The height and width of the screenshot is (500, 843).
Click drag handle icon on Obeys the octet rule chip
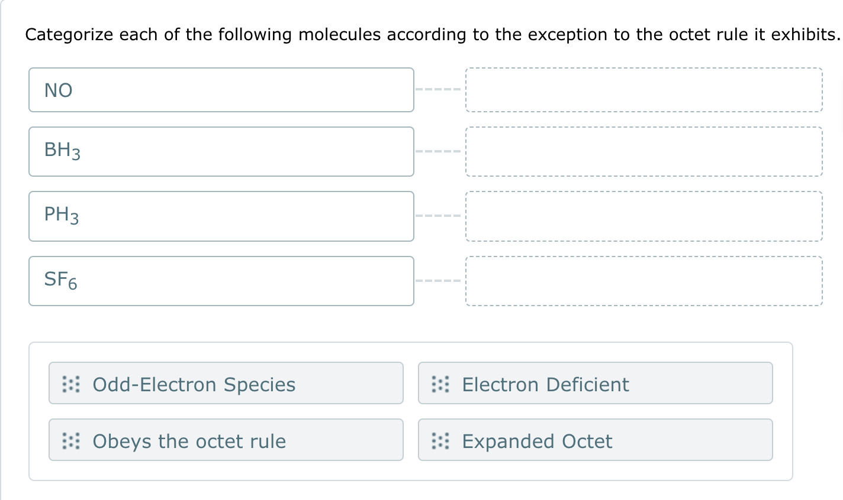point(70,441)
